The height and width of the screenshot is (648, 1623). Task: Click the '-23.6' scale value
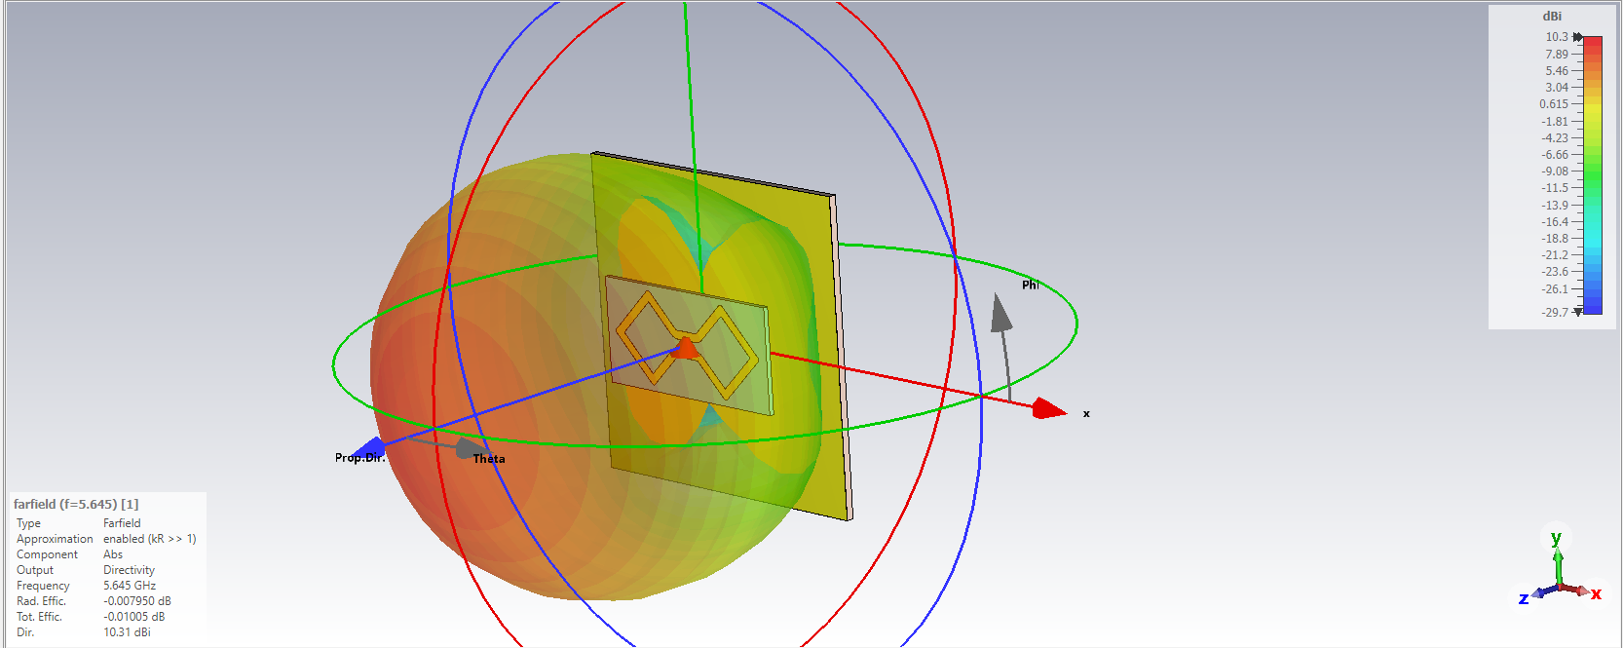(x=1555, y=271)
